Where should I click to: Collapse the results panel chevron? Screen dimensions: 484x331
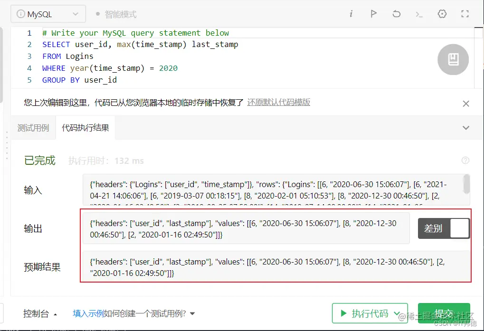[466, 128]
